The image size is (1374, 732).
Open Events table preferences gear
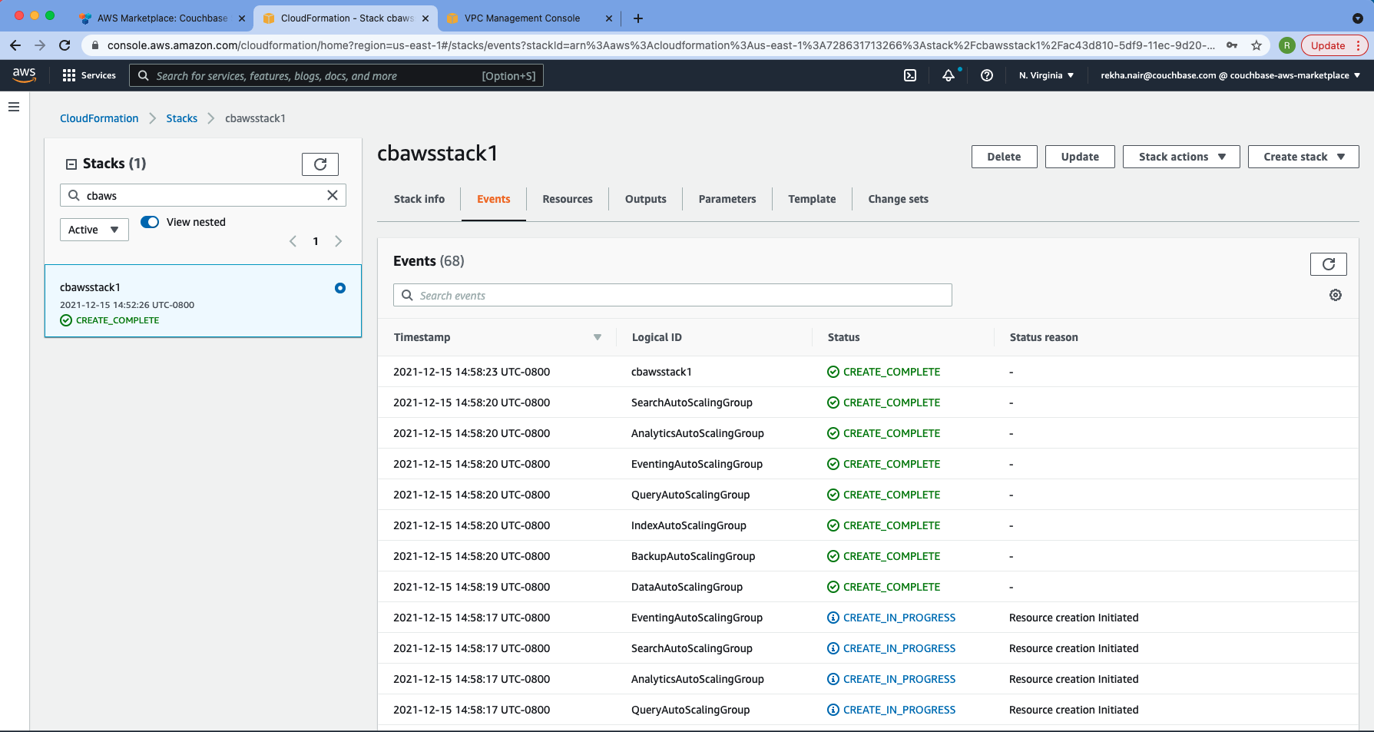click(x=1336, y=294)
